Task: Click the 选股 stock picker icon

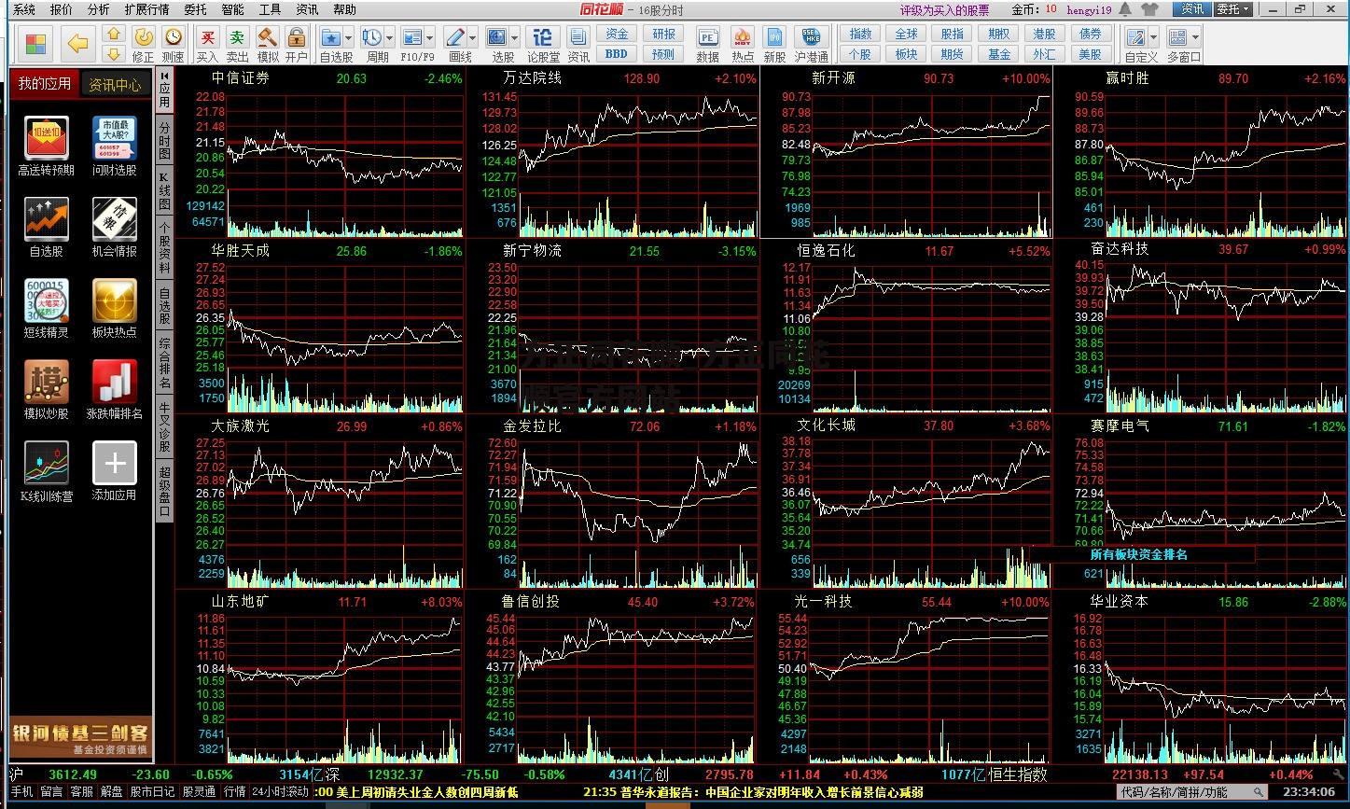Action: (x=497, y=37)
